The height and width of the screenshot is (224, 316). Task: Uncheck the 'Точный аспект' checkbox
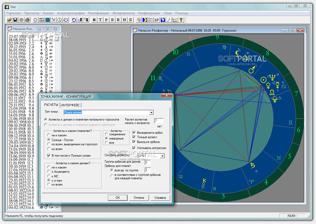click(x=134, y=137)
